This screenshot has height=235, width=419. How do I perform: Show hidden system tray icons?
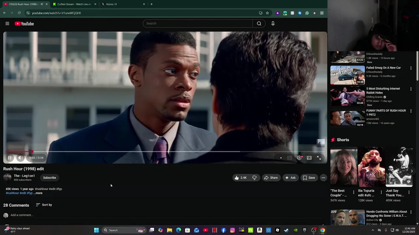click(x=373, y=230)
